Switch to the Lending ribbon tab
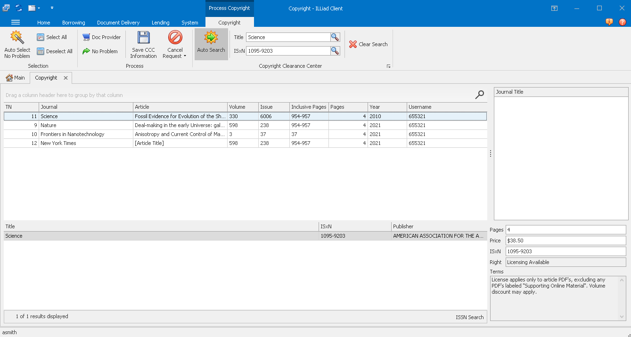The image size is (631, 337). (160, 22)
